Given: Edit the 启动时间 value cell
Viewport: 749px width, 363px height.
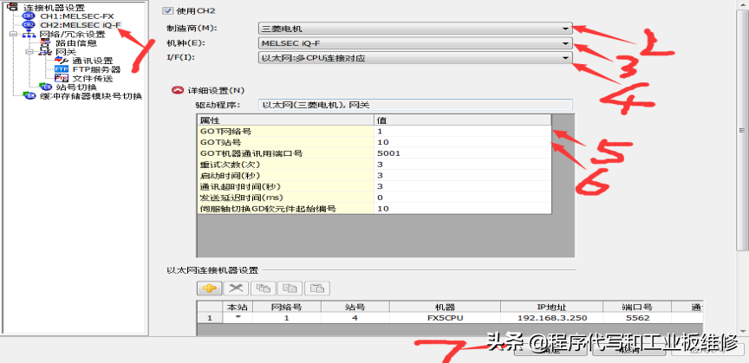Looking at the screenshot, I should 462,175.
